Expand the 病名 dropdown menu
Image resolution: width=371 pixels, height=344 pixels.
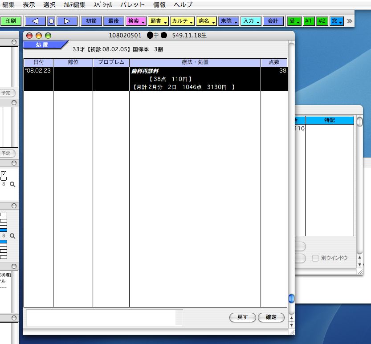[x=206, y=21]
